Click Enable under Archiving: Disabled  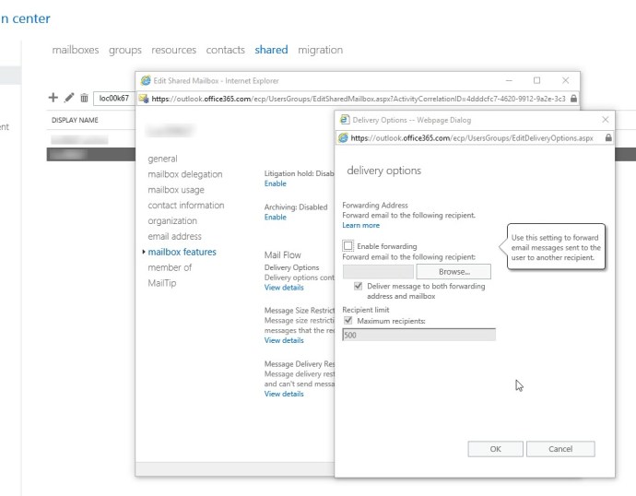(x=275, y=217)
